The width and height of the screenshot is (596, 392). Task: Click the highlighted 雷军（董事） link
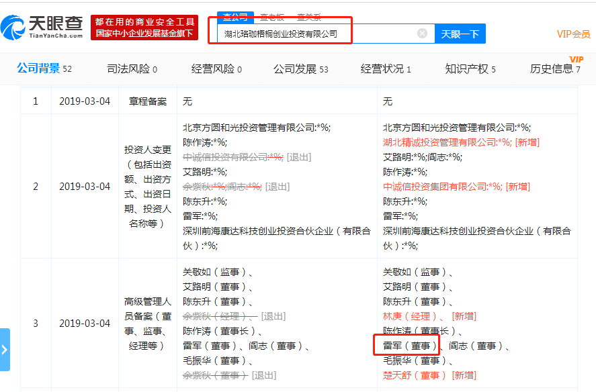coord(411,344)
